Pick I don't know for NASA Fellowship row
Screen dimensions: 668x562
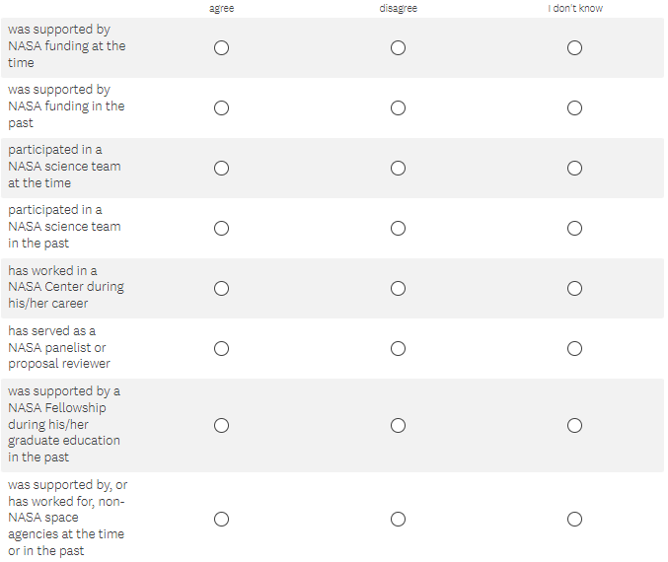click(574, 425)
